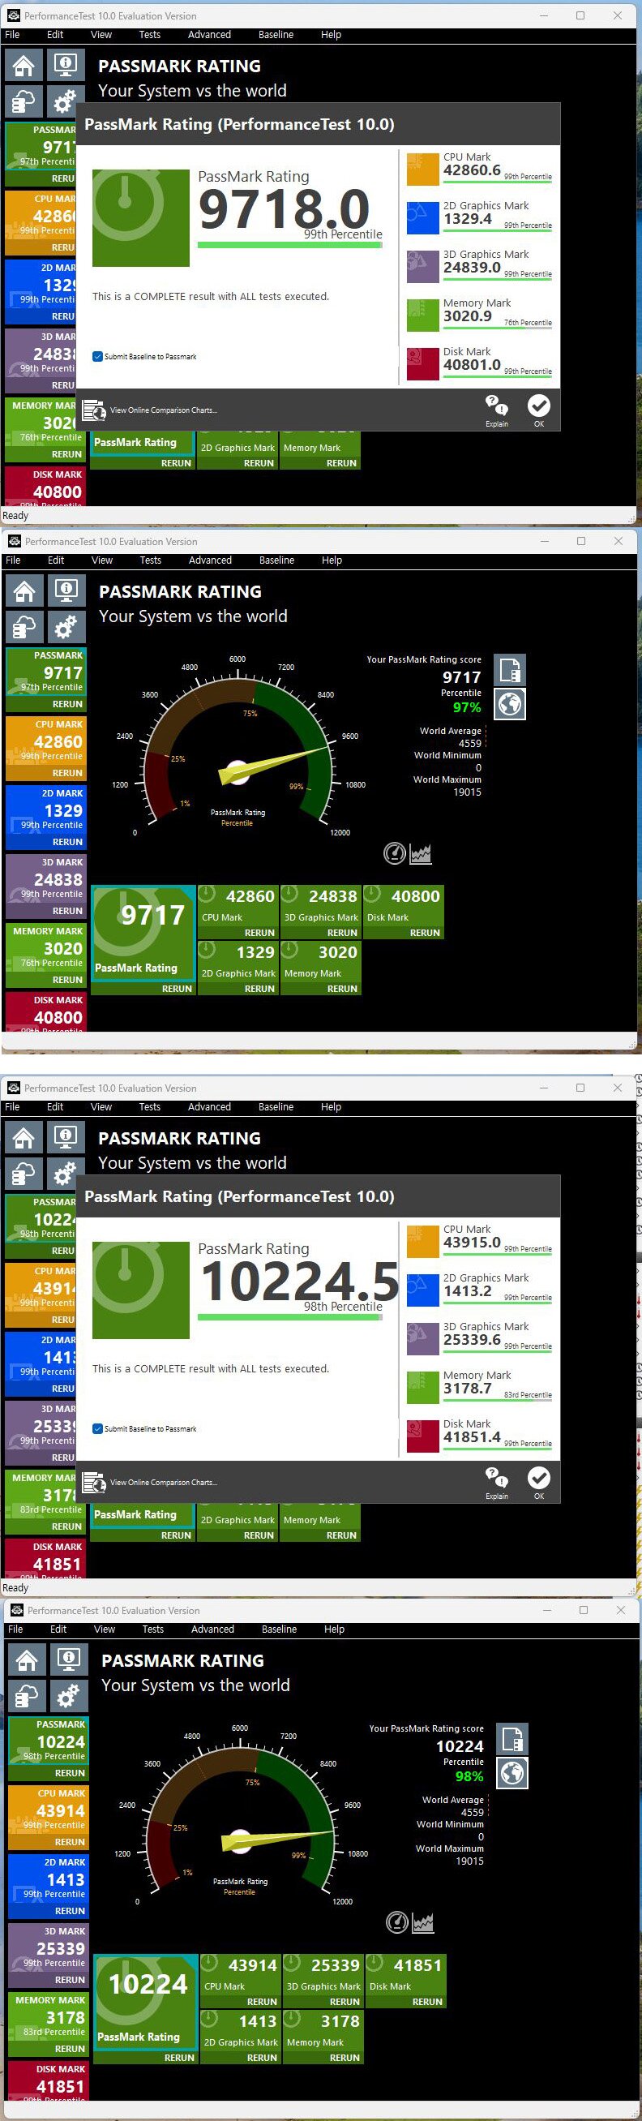Click Memory Mark 3020.9 entry in result dialog

[x=479, y=316]
